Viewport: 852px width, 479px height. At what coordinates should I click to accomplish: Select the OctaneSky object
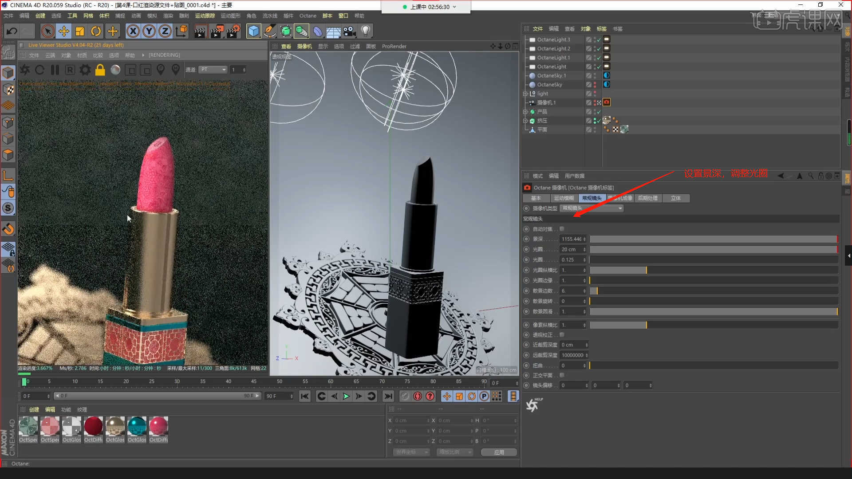pos(549,85)
